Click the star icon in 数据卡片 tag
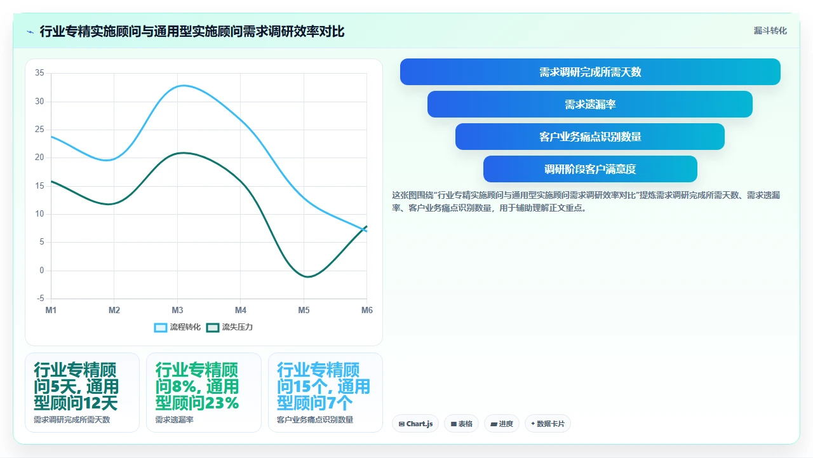813x458 pixels. pos(533,424)
